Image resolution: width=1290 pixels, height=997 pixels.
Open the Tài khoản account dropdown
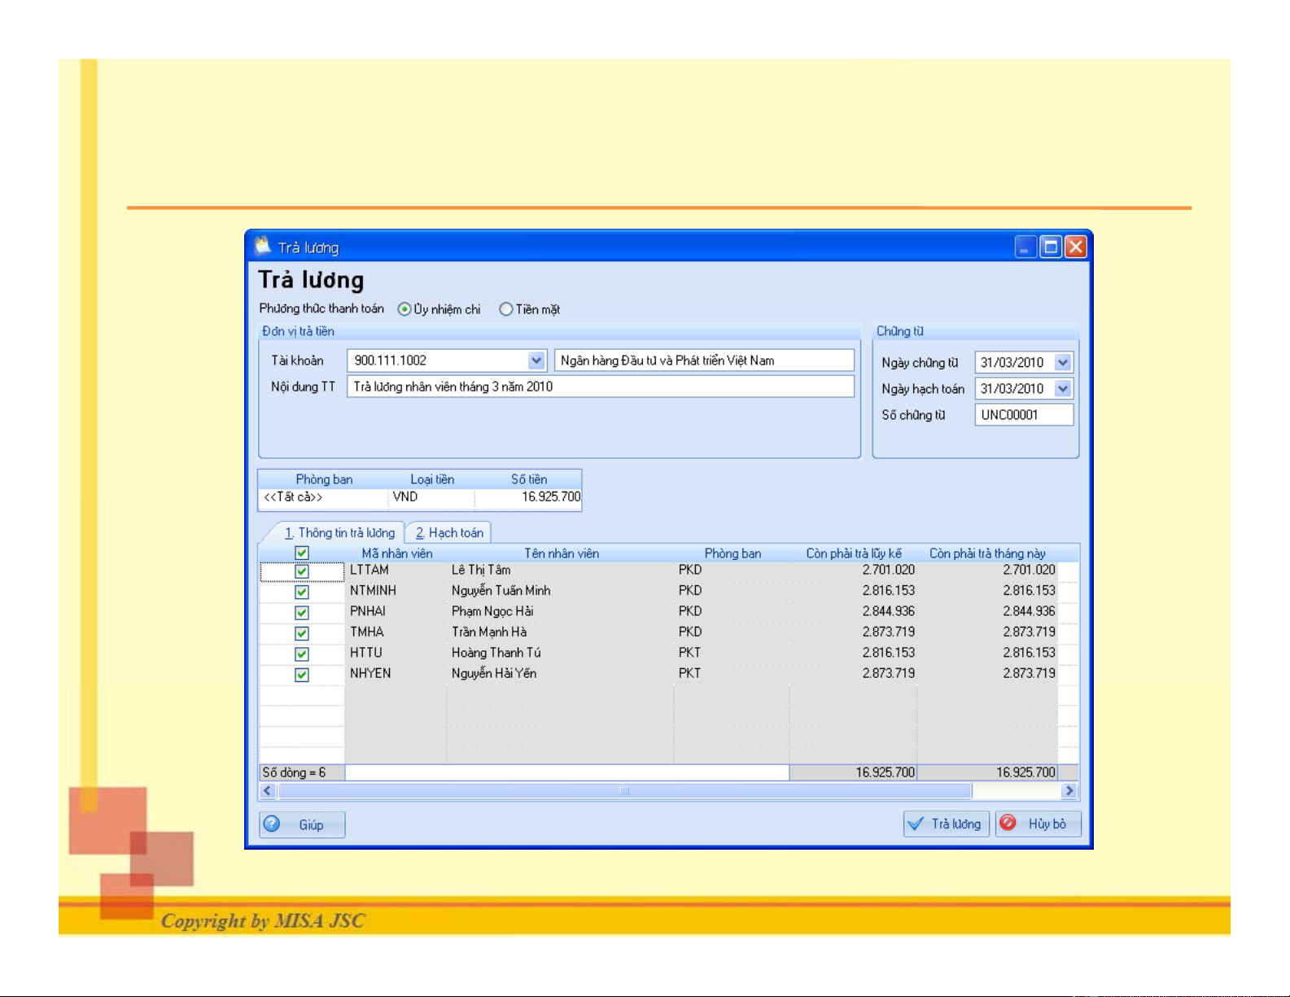pos(536,361)
